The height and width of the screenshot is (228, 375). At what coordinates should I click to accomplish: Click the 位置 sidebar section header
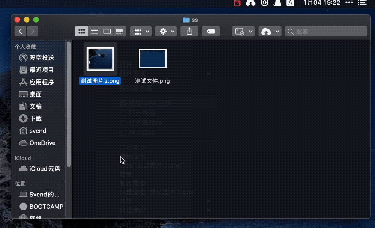[20, 184]
